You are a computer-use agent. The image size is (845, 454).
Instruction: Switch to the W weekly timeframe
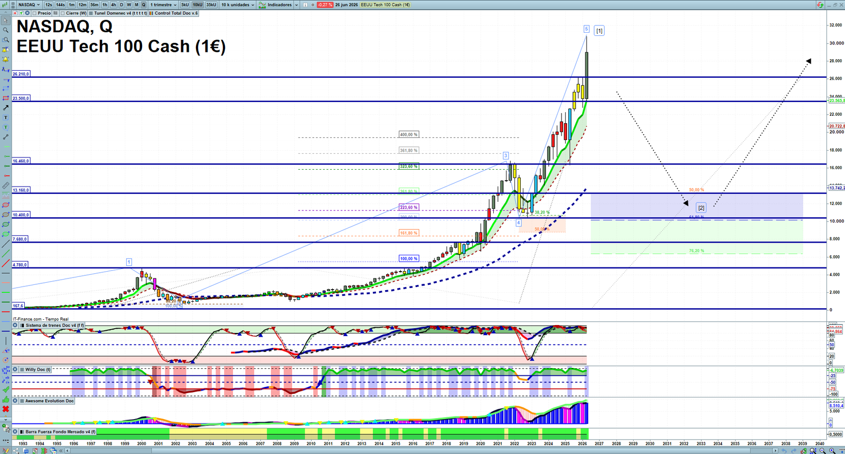pyautogui.click(x=129, y=5)
